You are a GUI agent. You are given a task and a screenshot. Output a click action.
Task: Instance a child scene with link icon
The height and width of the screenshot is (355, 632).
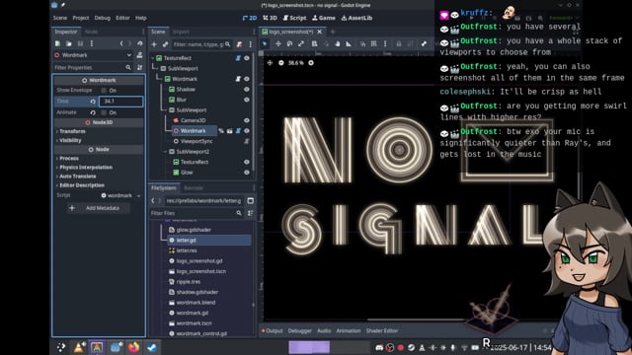165,44
